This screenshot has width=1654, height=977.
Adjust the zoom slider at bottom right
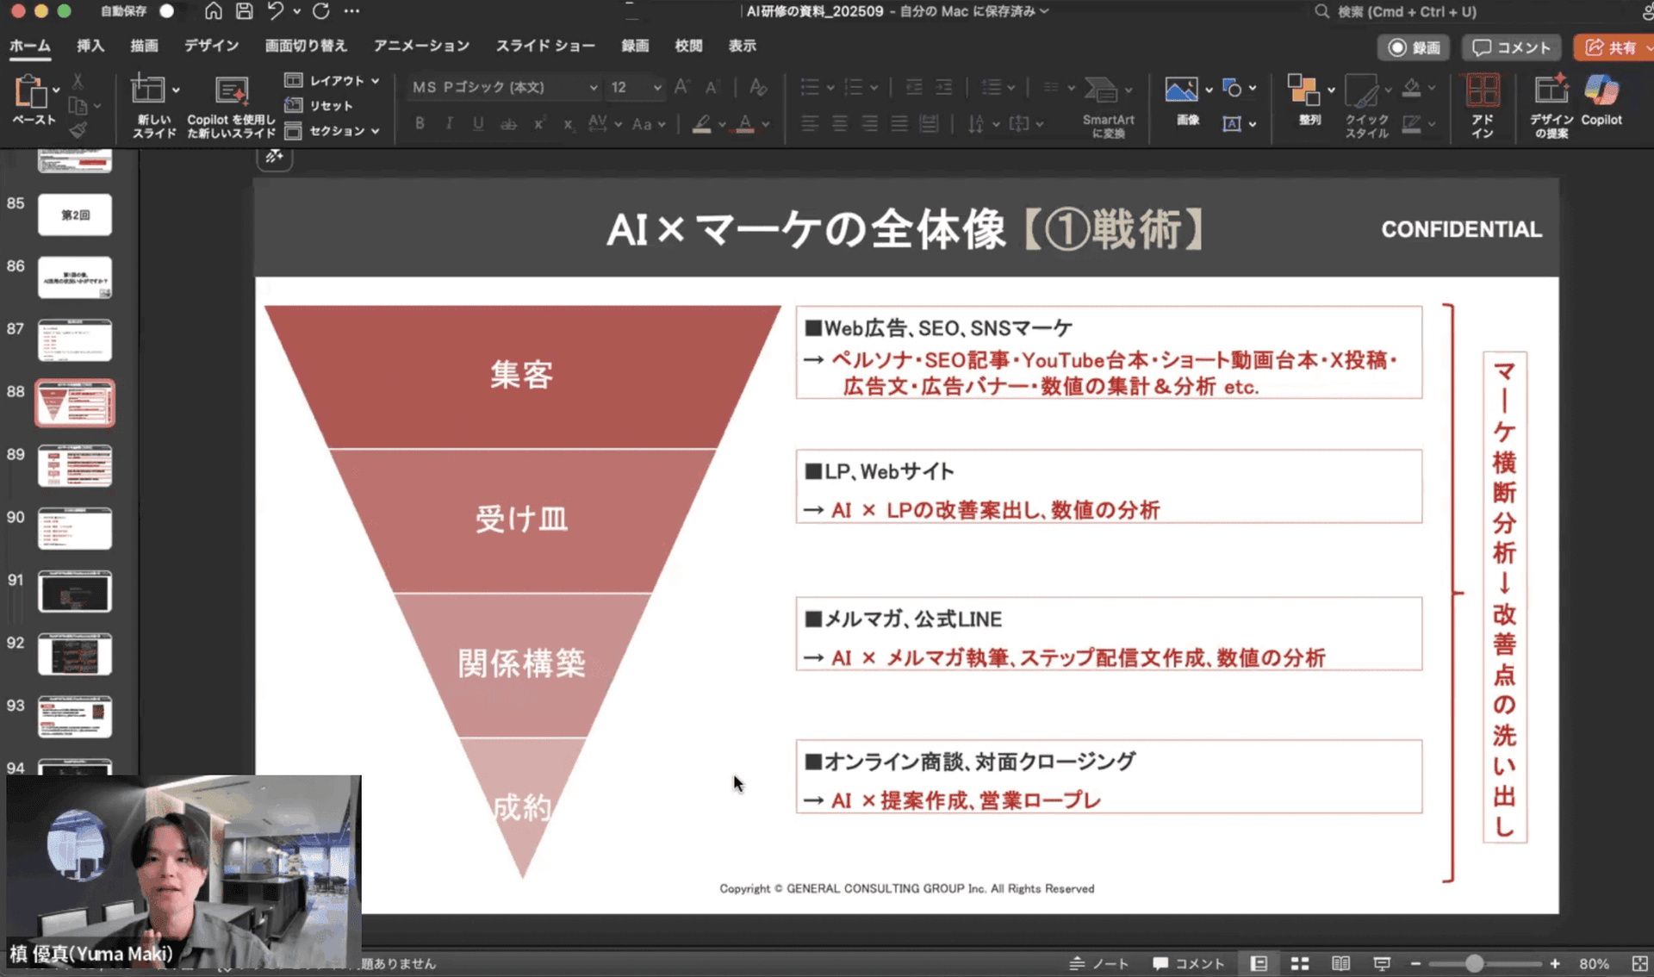1473,964
